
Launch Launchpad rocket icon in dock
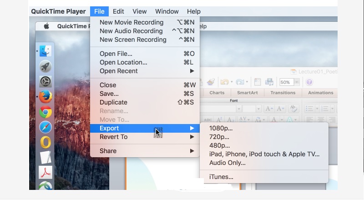(x=45, y=66)
